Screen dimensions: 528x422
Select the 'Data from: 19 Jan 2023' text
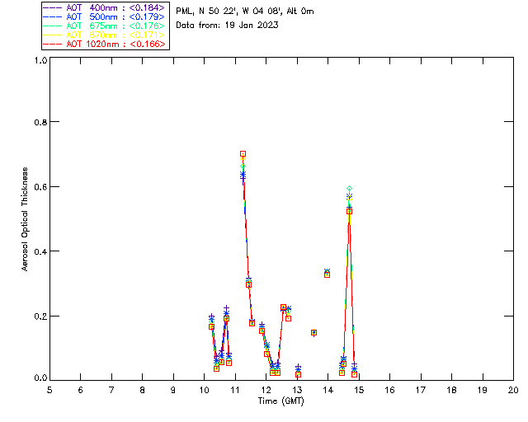[227, 25]
